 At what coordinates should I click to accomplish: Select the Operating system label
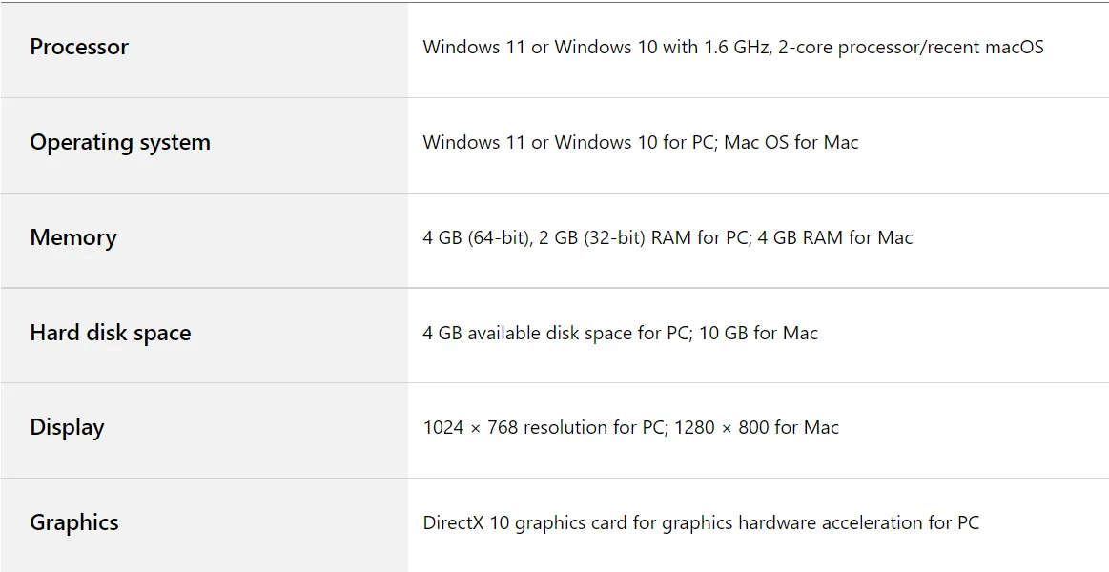tap(120, 142)
